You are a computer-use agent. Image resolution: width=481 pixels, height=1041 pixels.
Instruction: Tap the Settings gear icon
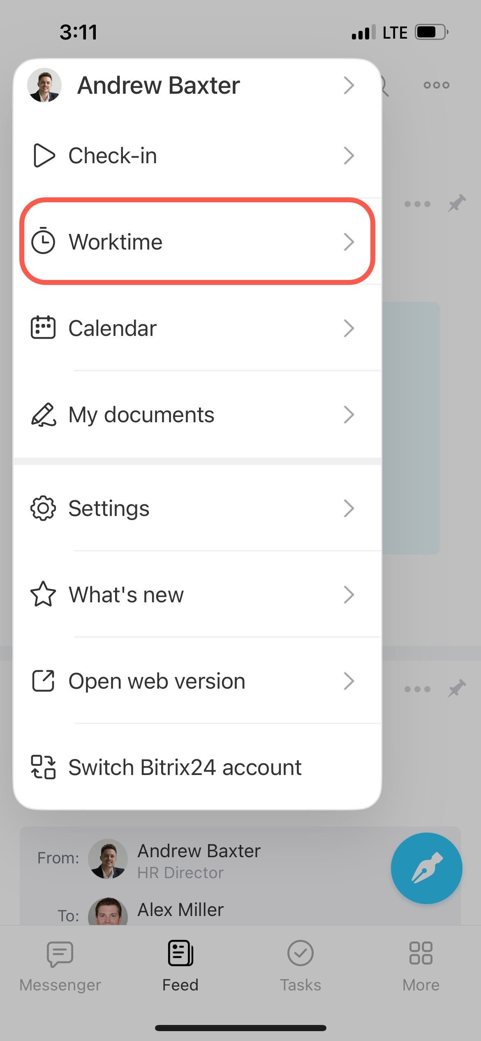pyautogui.click(x=43, y=509)
